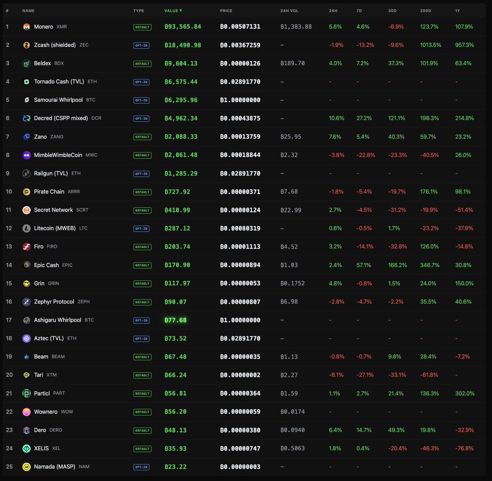492x481 pixels.
Task: Click the Pirate Chain logo icon
Action: click(26, 191)
